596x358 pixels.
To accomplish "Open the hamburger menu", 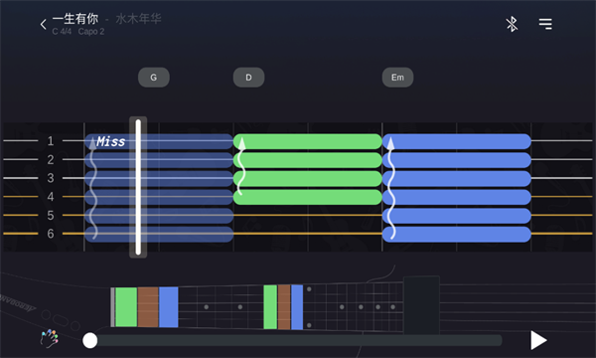I will 545,24.
